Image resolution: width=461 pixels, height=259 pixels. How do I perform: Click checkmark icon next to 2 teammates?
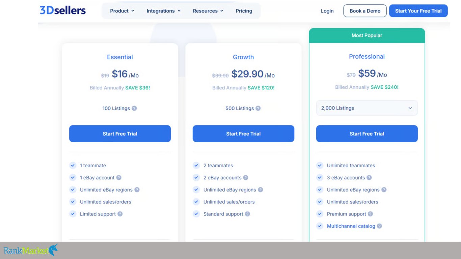click(x=196, y=165)
